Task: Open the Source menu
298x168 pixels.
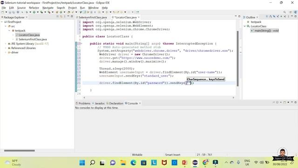Action: click(21, 8)
